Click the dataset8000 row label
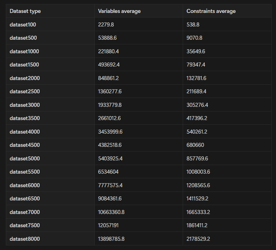This screenshot has height=250, width=276. (25, 239)
